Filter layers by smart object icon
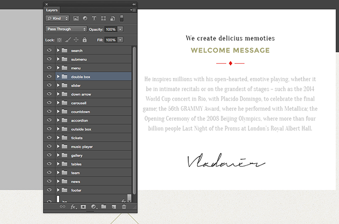The height and width of the screenshot is (224, 339). (113, 19)
